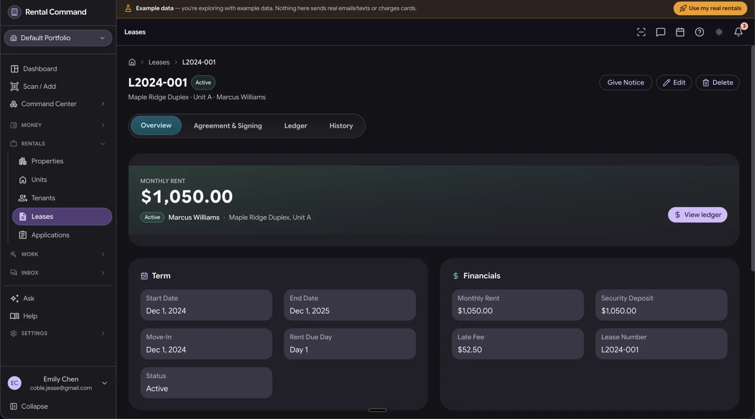
Task: Expand the WORK section
Action: [58, 254]
